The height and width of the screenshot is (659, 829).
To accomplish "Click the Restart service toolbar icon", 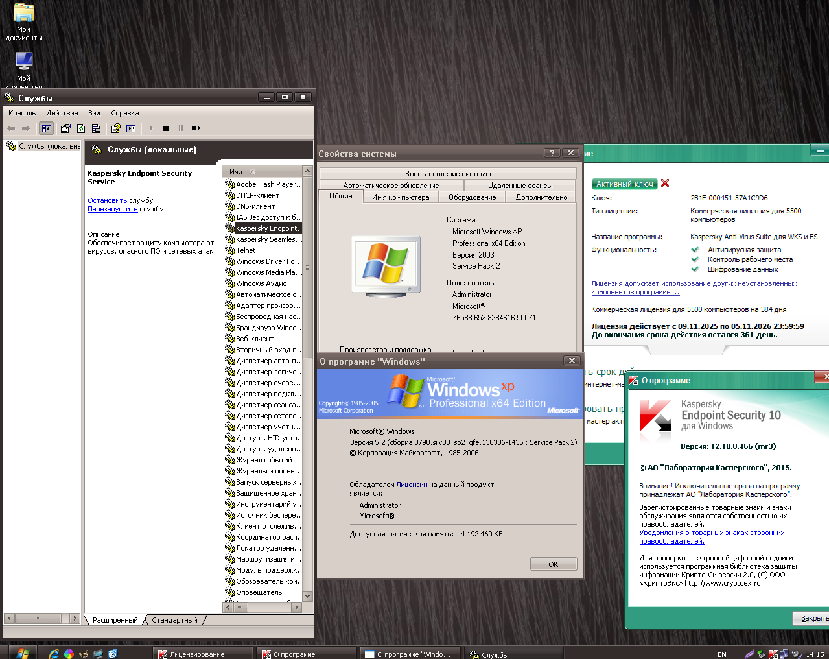I will (196, 128).
